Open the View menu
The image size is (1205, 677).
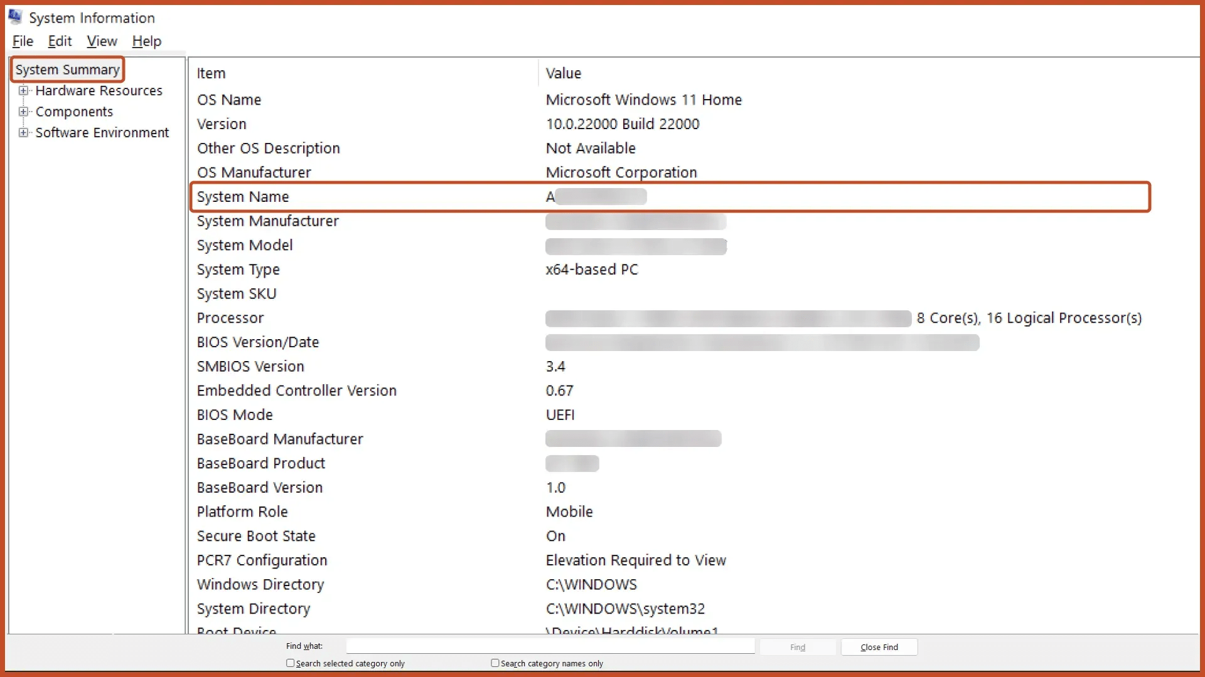click(x=102, y=41)
